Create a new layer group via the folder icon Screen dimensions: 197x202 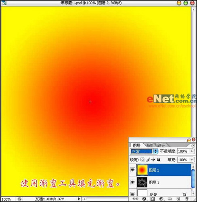[170, 199]
